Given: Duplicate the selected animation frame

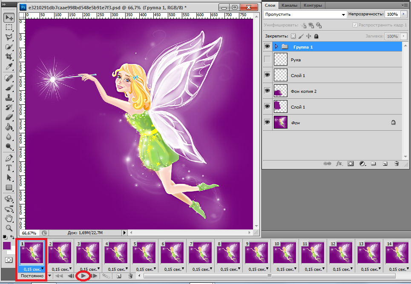Looking at the screenshot, I should coord(119,276).
